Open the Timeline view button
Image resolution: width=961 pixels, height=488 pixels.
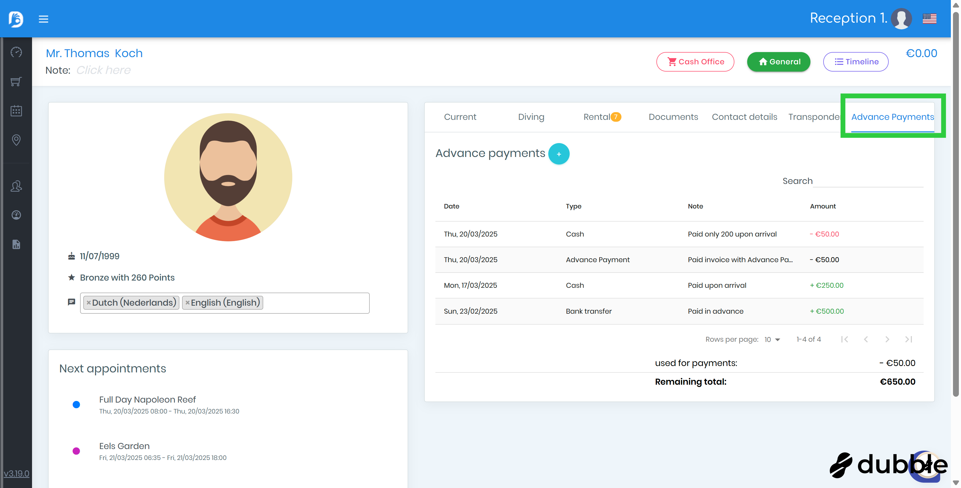[x=856, y=62]
